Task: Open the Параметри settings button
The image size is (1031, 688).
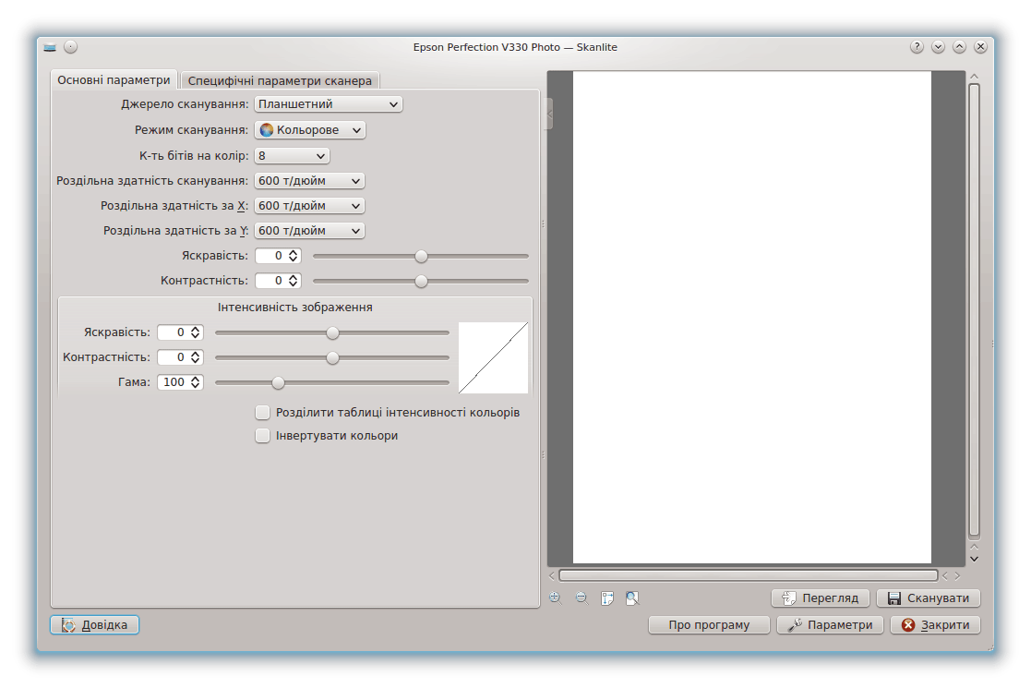Action: click(x=830, y=625)
